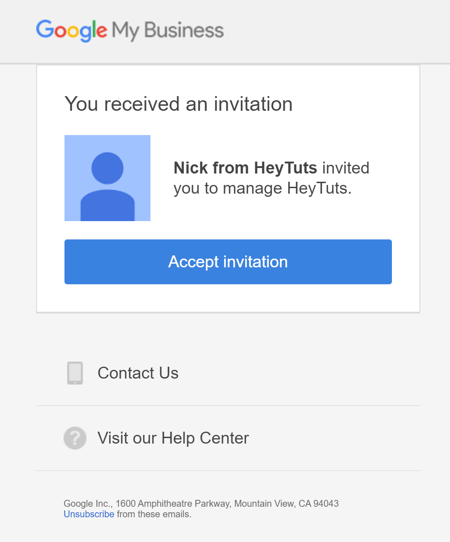Select the blue person avatar placeholder
The height and width of the screenshot is (542, 450).
[x=107, y=178]
